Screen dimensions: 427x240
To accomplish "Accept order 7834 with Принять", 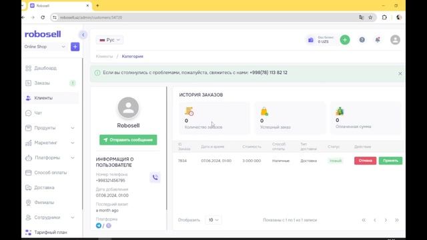I will (390, 161).
